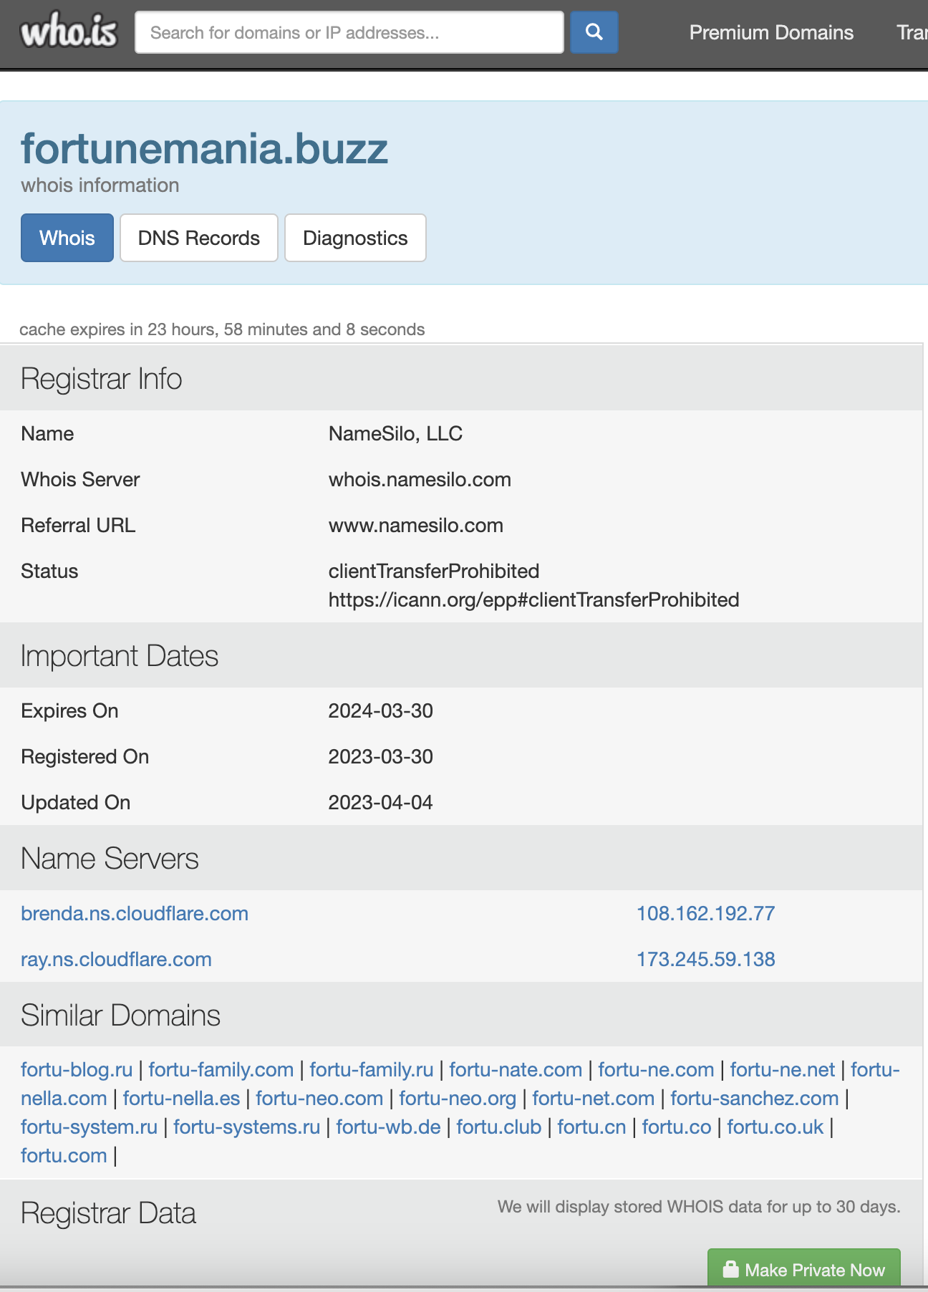Open similar domain fortu.co
Viewport: 928px width, 1292px height.
coord(677,1127)
